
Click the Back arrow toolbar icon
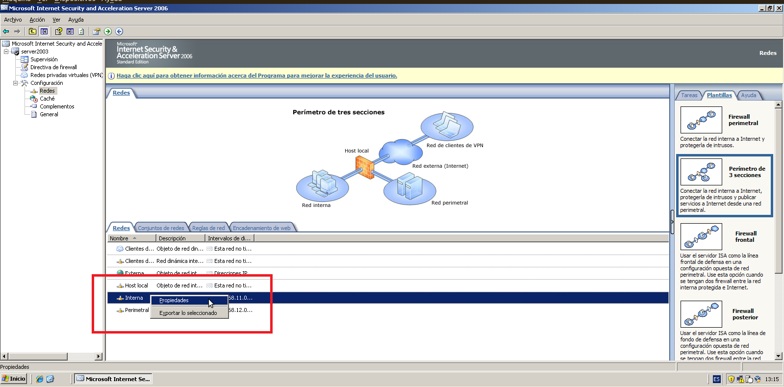(6, 31)
